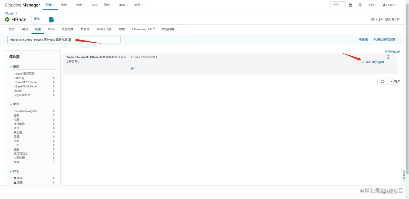The width and height of the screenshot is (409, 199).
Task: Open the admin user dropdown
Action: tap(390, 5)
